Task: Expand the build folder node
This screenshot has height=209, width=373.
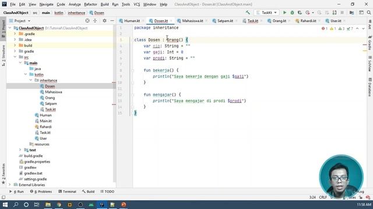Action: [15, 45]
